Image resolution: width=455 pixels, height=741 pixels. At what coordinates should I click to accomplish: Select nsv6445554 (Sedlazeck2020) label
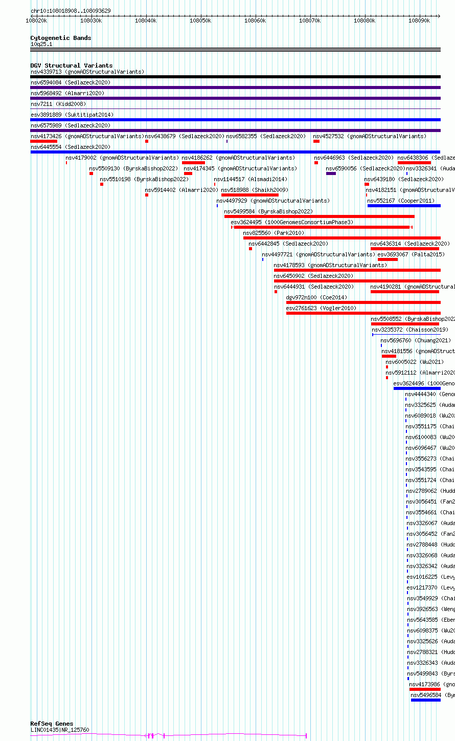(71, 147)
